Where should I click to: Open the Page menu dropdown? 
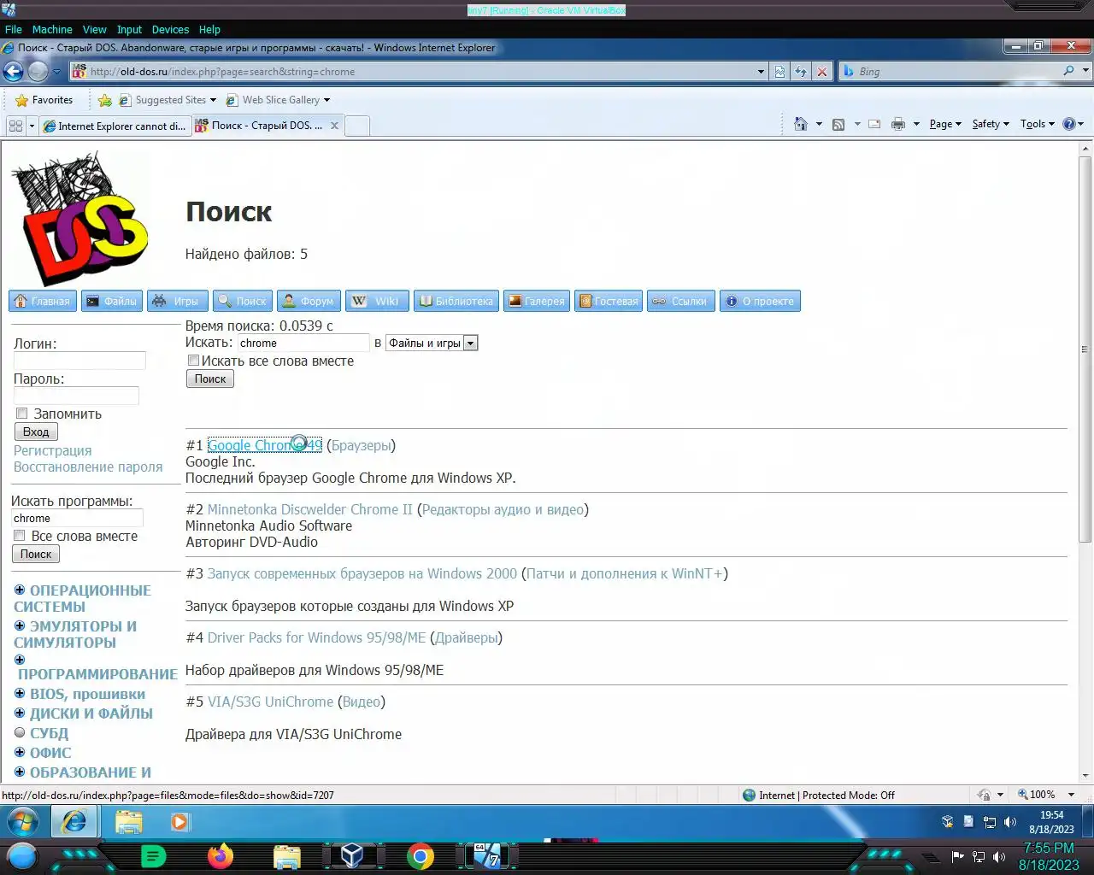point(945,124)
